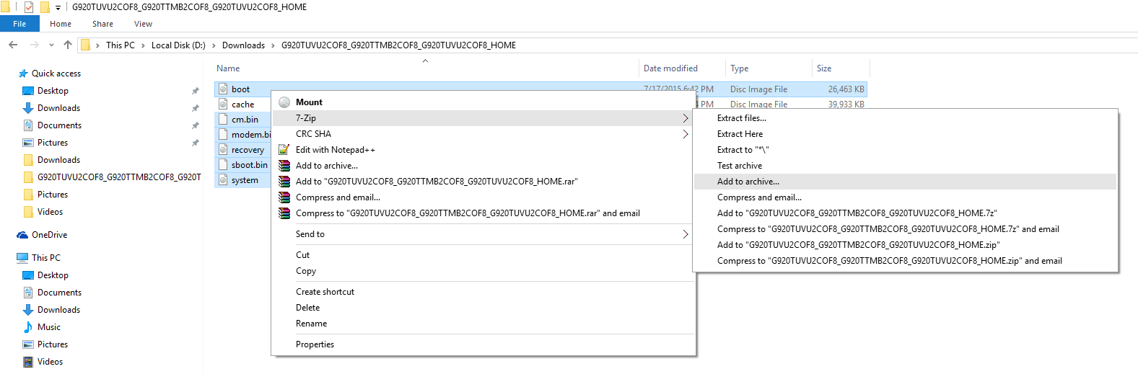The width and height of the screenshot is (1138, 374).
Task: Sort files by the Date modified column
Action: coord(670,68)
